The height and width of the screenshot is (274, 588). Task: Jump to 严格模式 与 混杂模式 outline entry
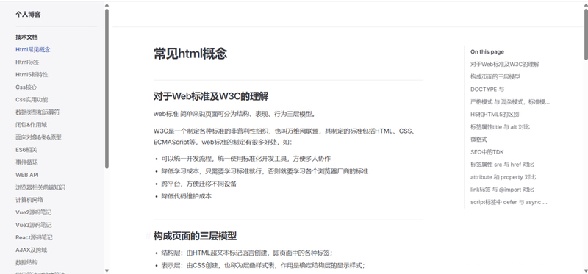(510, 102)
